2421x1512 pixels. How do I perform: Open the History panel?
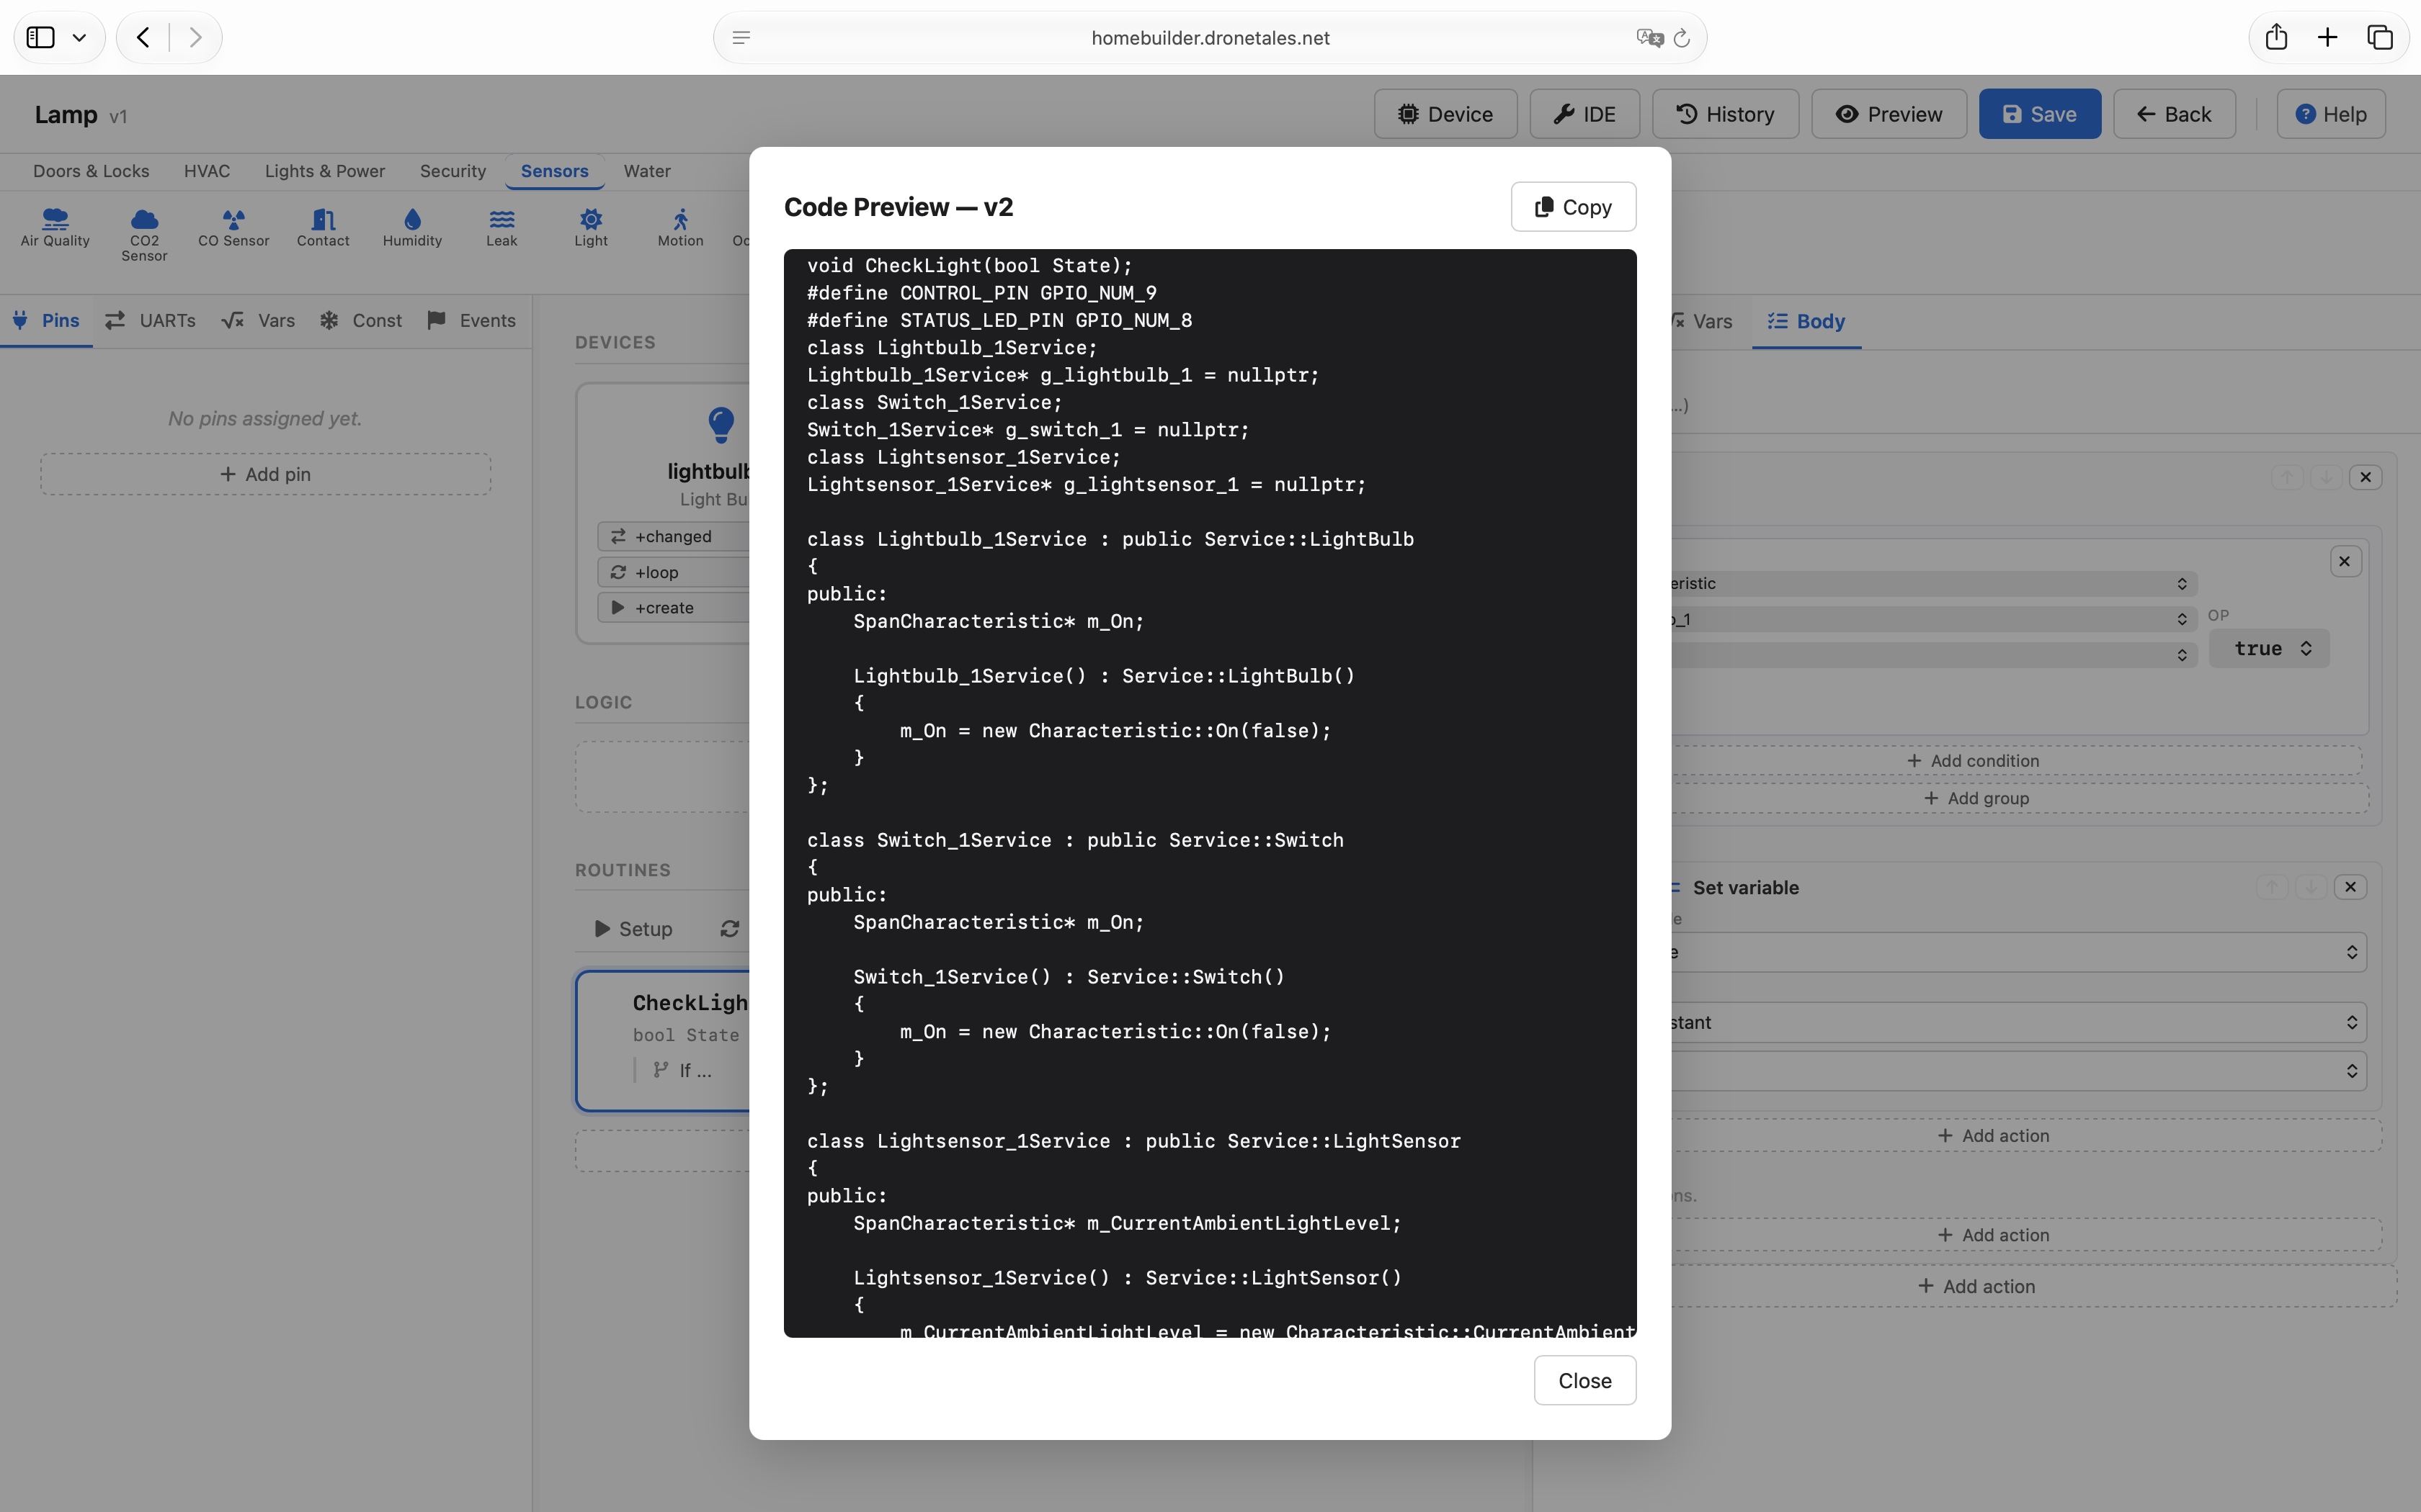[1725, 114]
